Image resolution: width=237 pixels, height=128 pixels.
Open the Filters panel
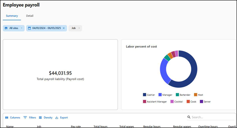[30, 118]
